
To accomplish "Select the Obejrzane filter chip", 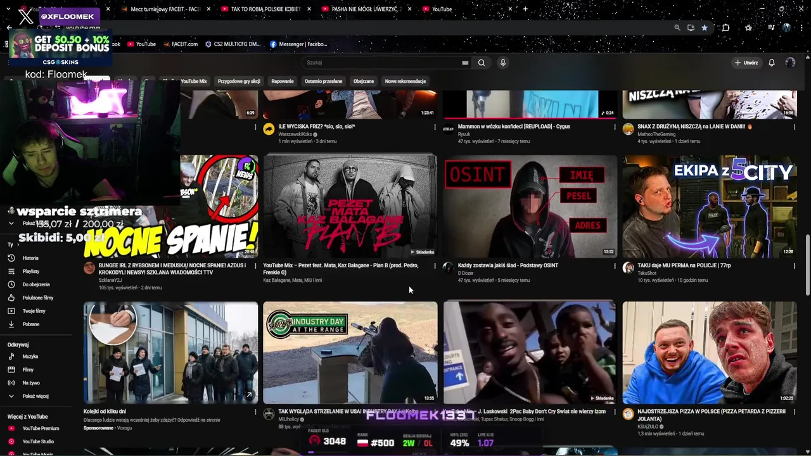I will 364,81.
